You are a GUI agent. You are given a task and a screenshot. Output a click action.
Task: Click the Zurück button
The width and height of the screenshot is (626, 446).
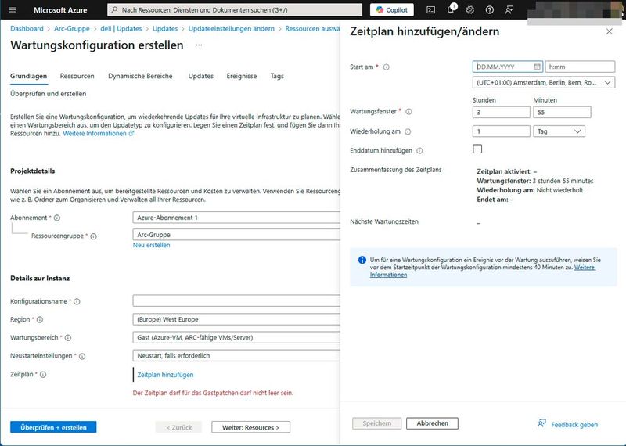(x=178, y=427)
